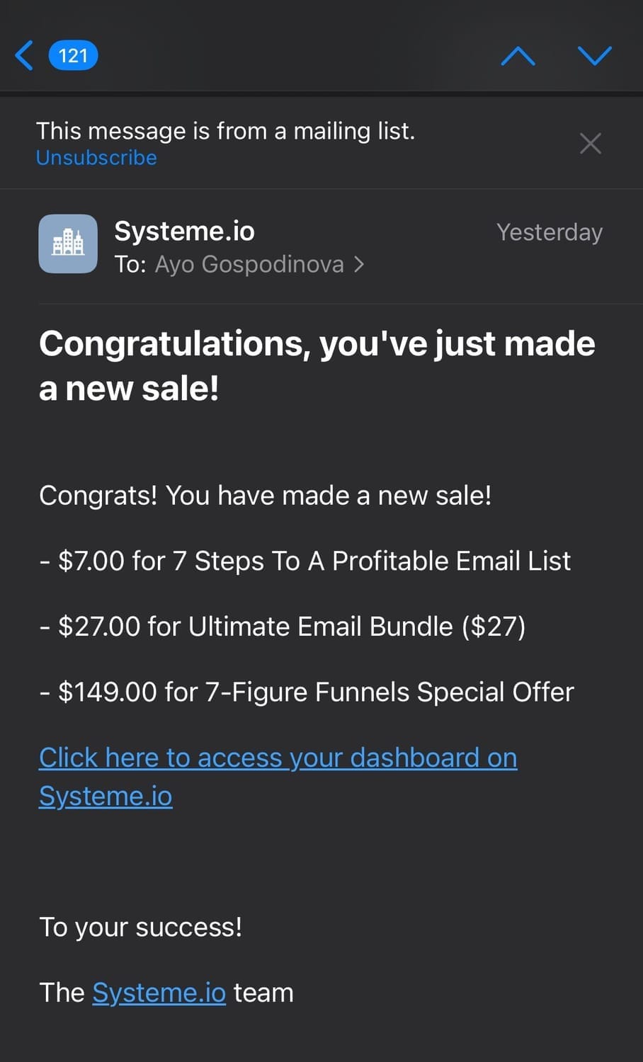Tap the mailing list notice text

(x=225, y=131)
